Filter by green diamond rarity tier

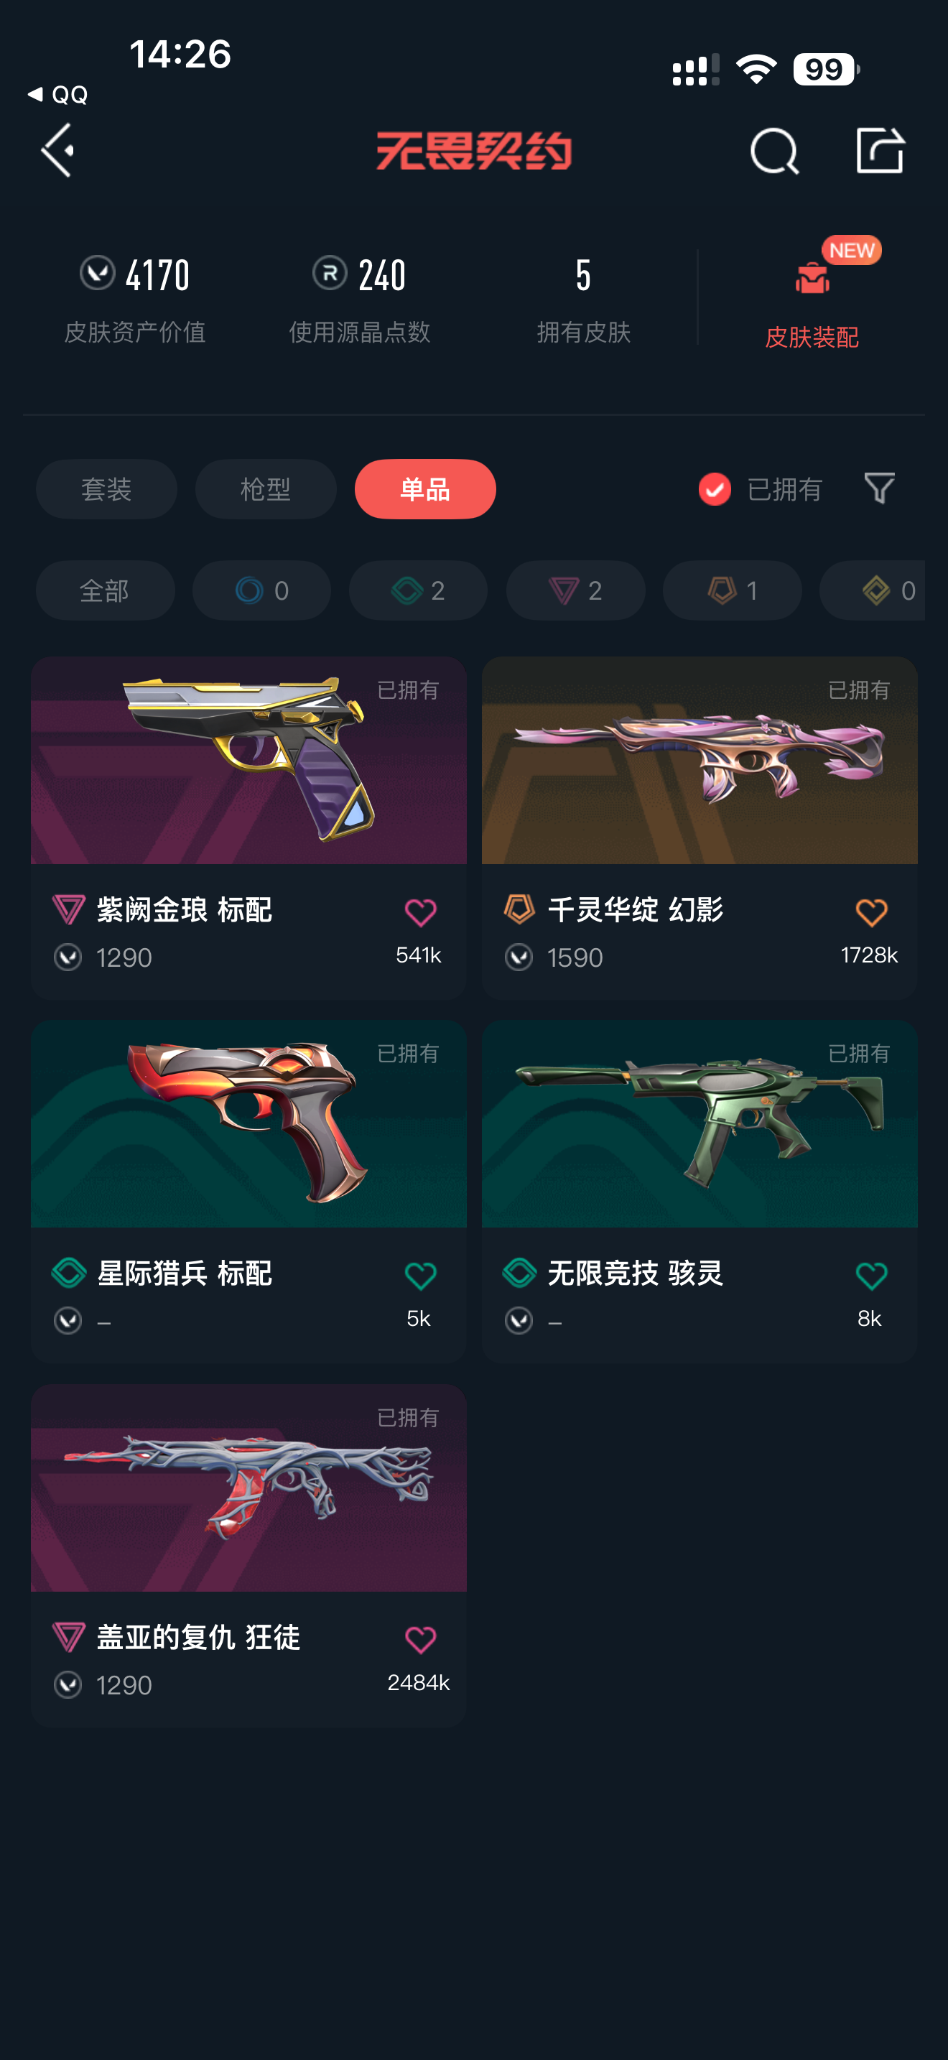pos(418,590)
